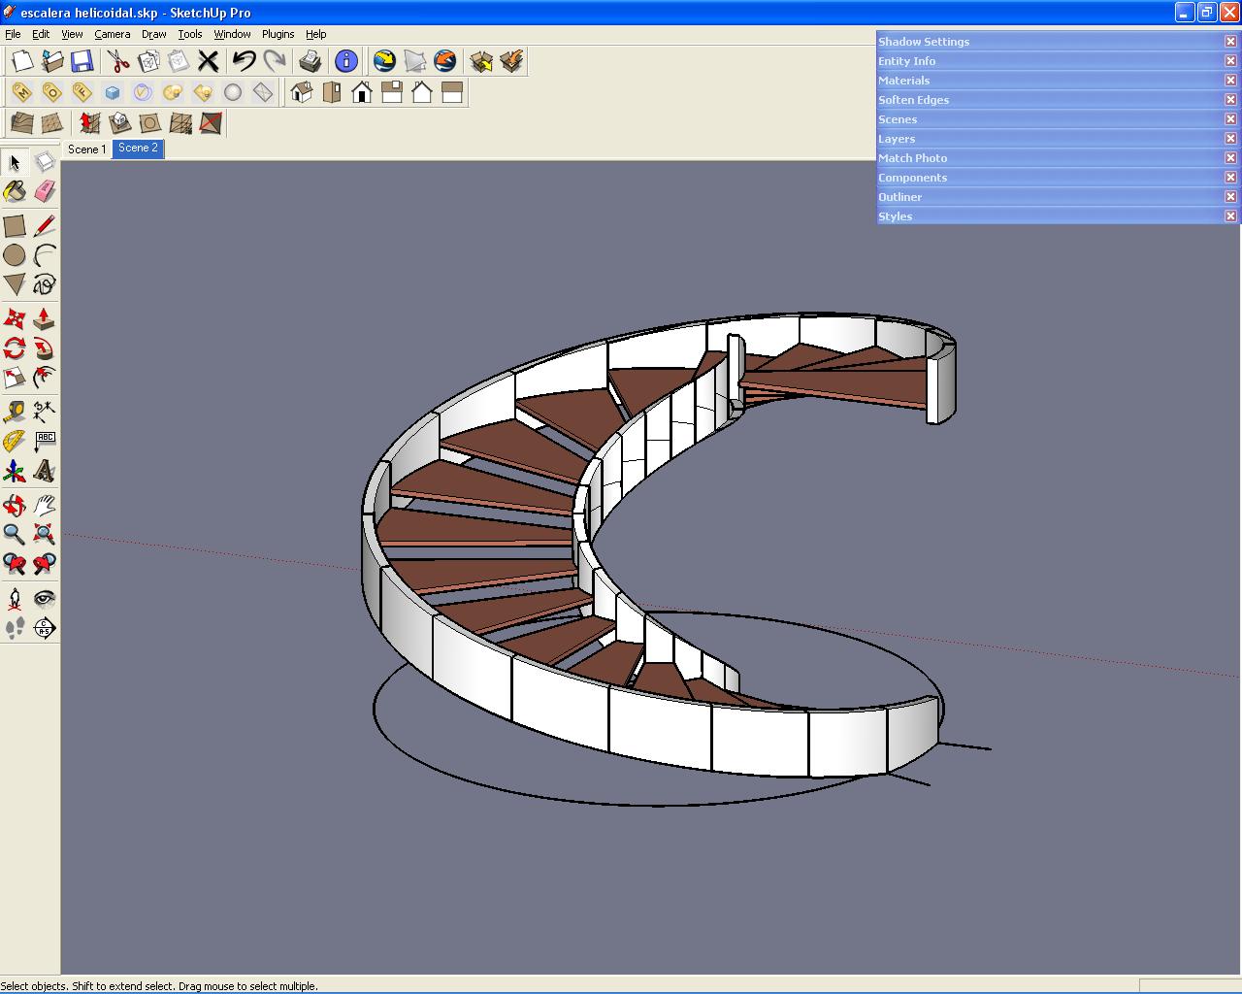Switch to the Scene 1 tab
This screenshot has width=1242, height=994.
(x=86, y=149)
